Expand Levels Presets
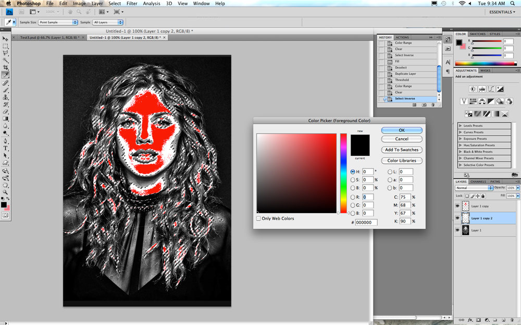Screen dimensions: 521x325 pyautogui.click(x=460, y=126)
